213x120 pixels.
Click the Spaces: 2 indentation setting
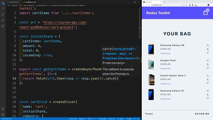point(82,119)
